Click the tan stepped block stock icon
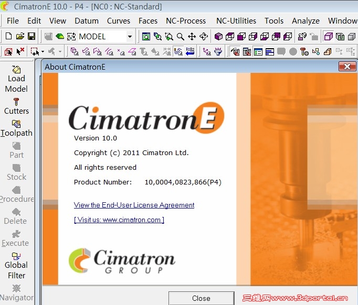The width and height of the screenshot is (358, 305). point(328,52)
